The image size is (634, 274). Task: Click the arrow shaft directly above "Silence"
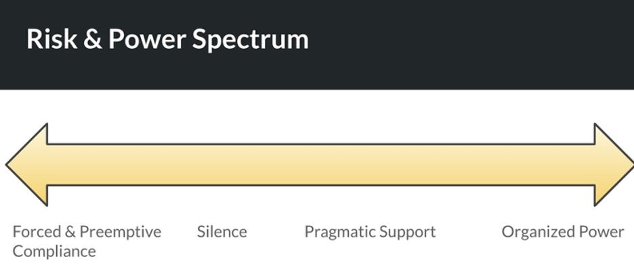[x=222, y=165]
